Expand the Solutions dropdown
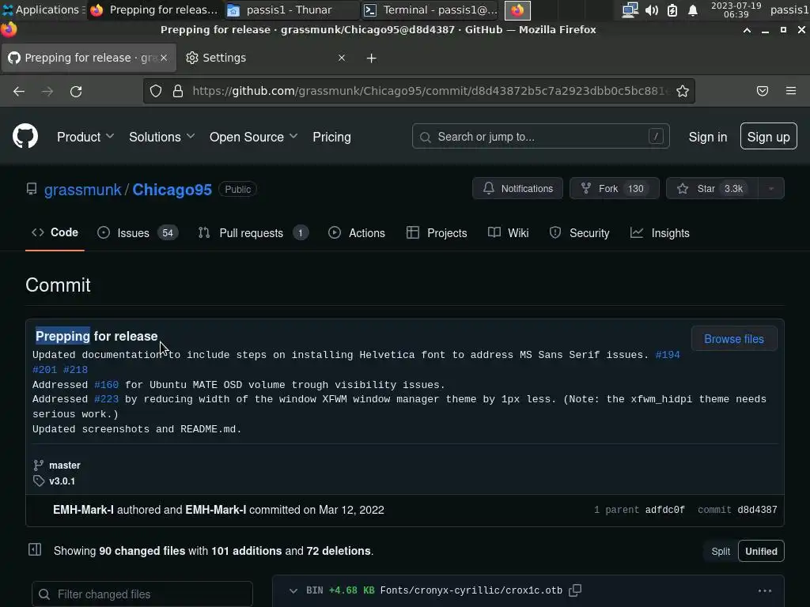 coord(161,137)
